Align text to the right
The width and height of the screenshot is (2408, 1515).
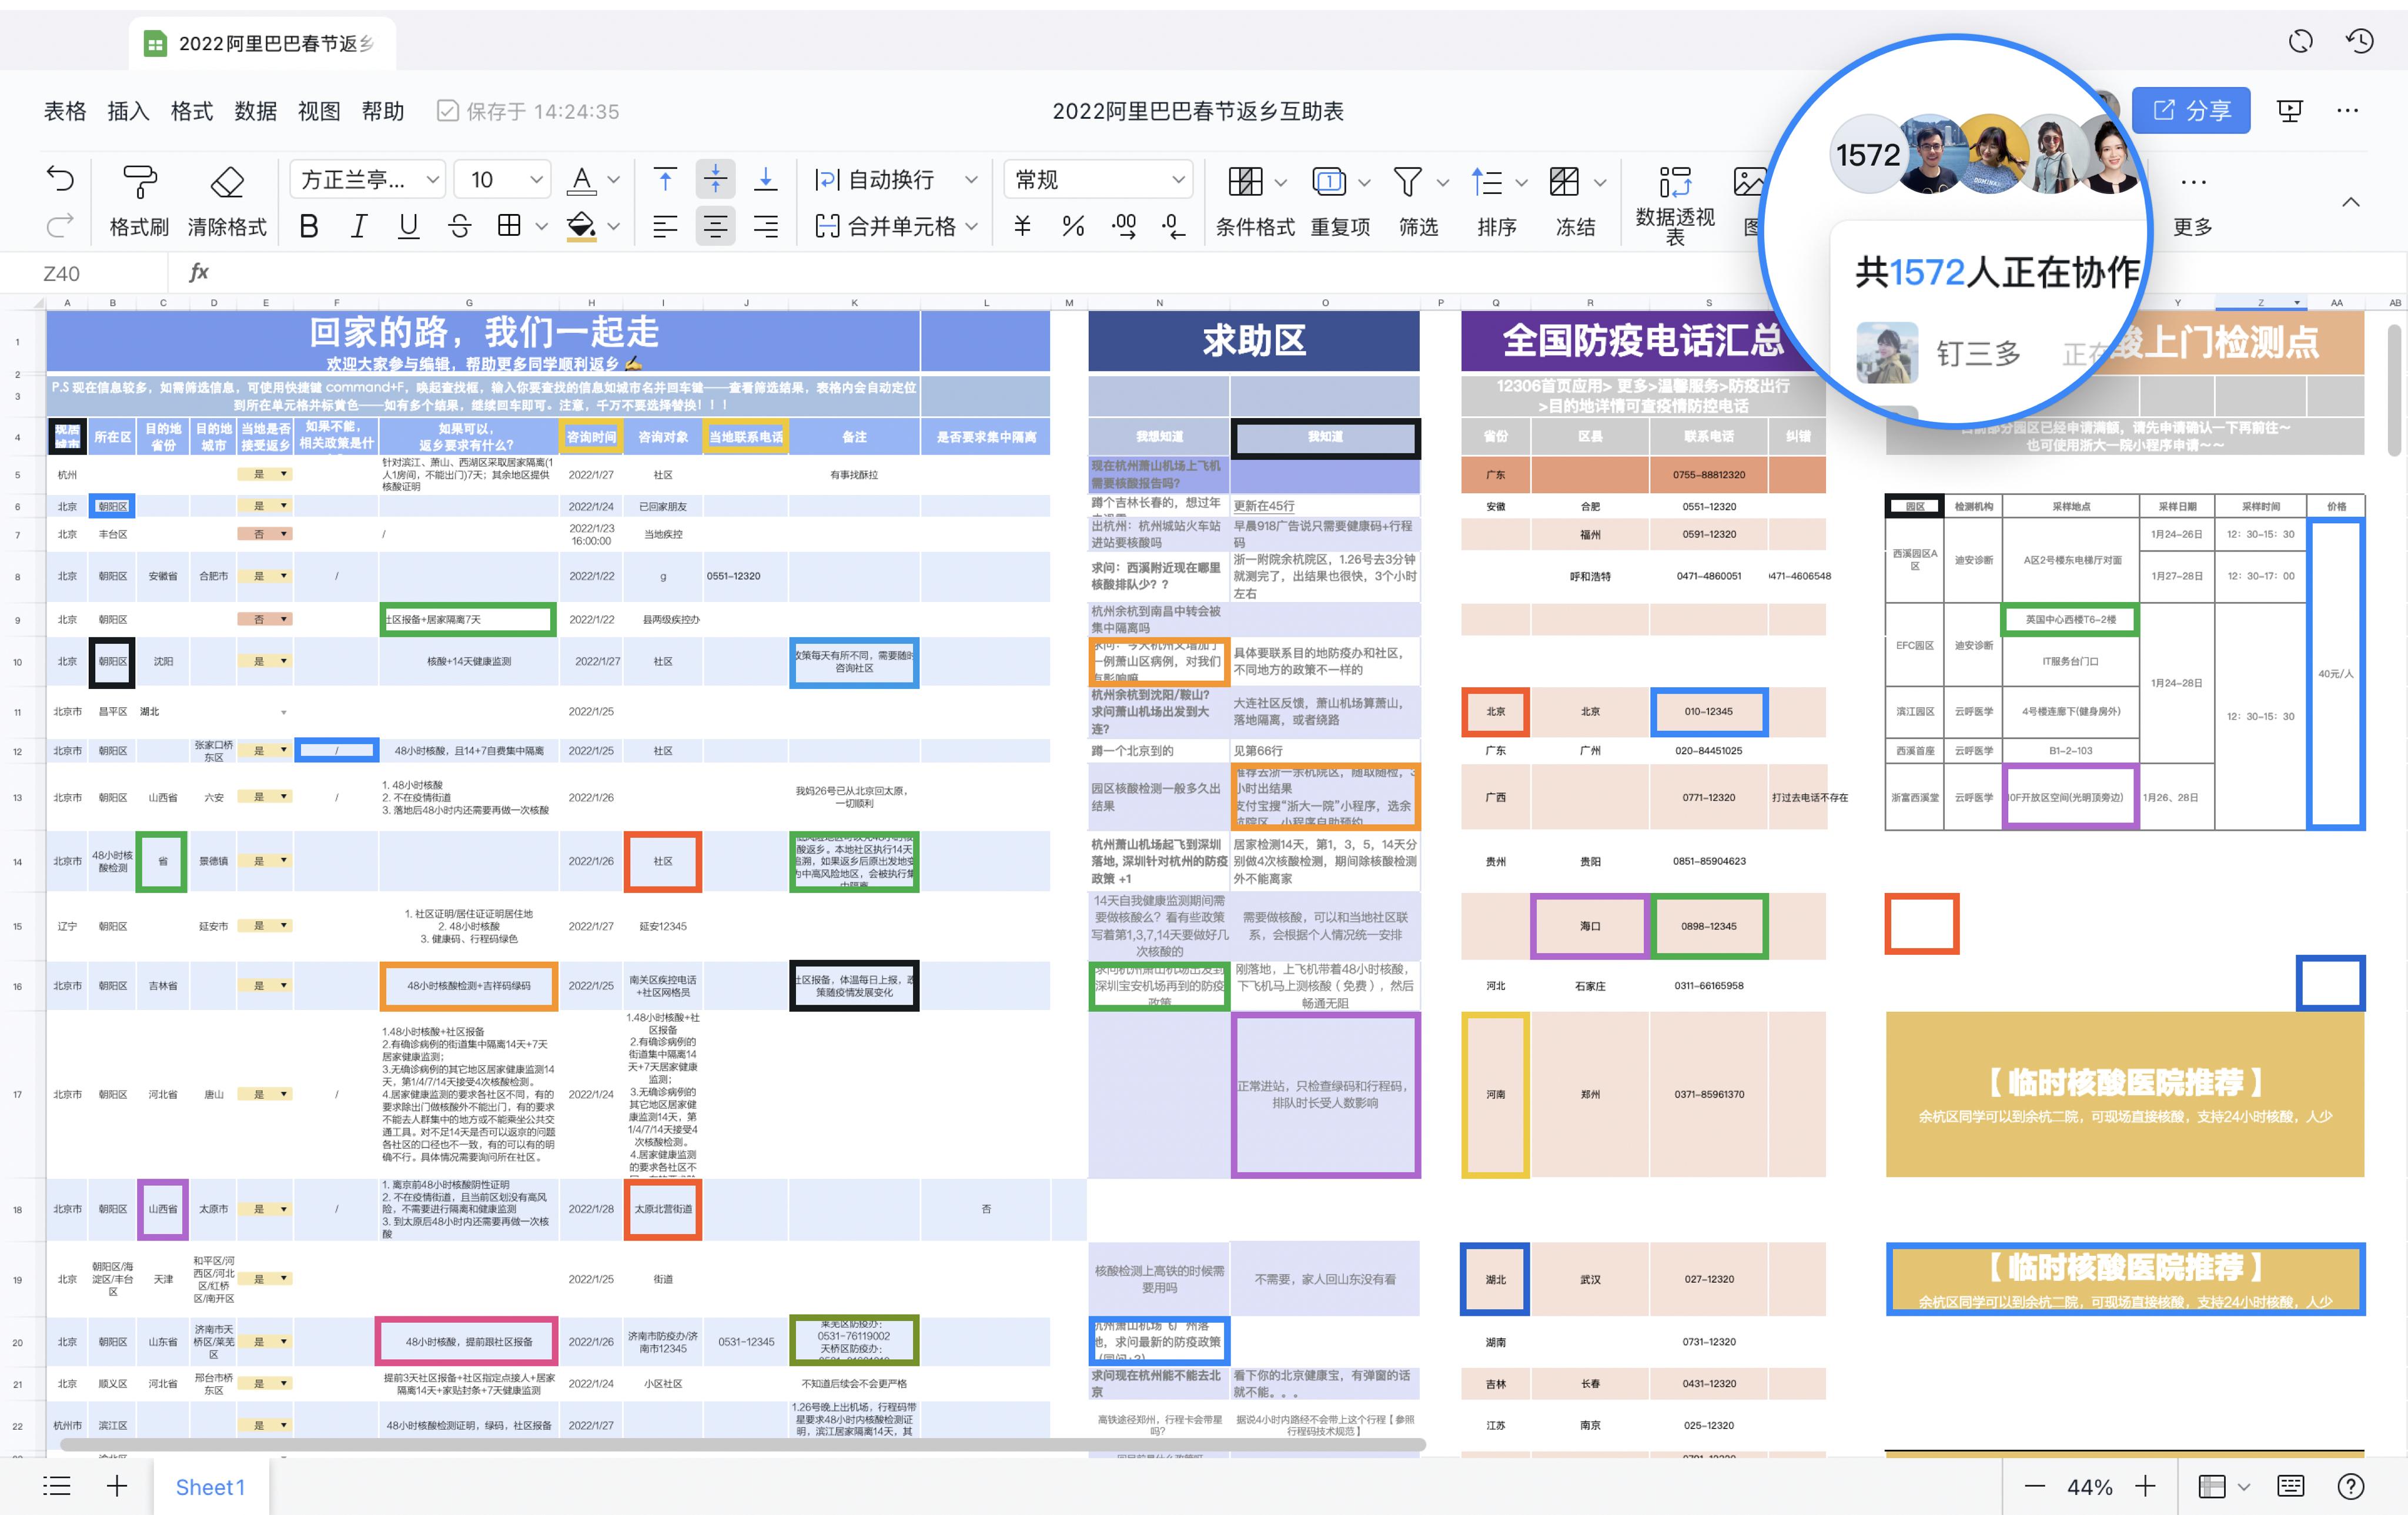click(x=765, y=226)
